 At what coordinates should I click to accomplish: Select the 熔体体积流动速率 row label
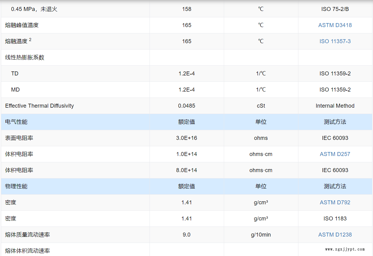[27, 251]
